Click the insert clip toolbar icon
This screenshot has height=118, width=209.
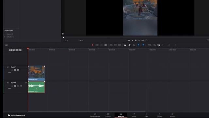point(111,45)
